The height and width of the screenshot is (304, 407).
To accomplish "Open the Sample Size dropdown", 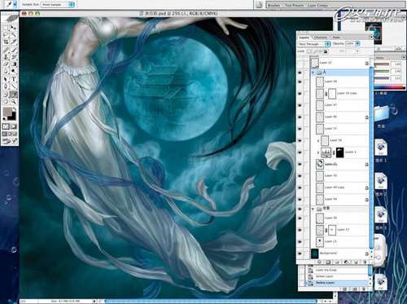I will click(57, 5).
